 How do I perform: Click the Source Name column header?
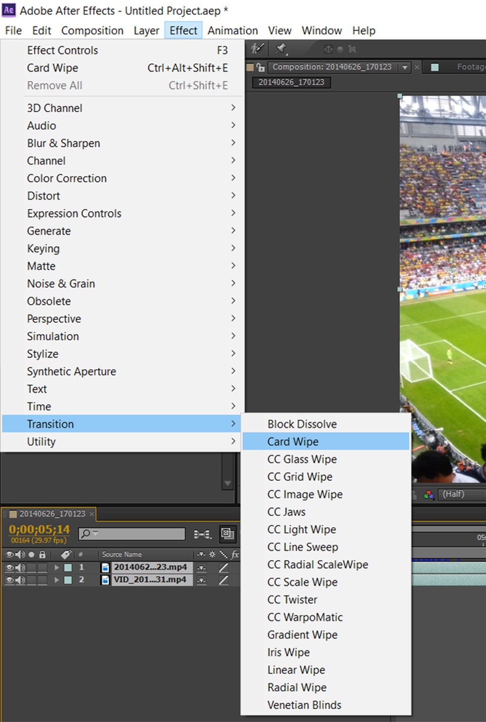pos(122,554)
